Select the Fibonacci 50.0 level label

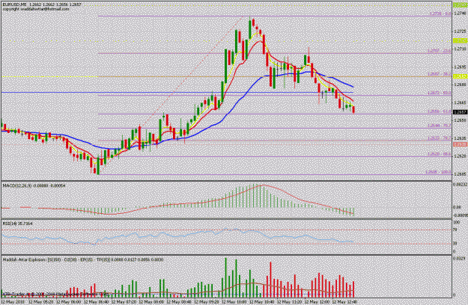coord(439,93)
